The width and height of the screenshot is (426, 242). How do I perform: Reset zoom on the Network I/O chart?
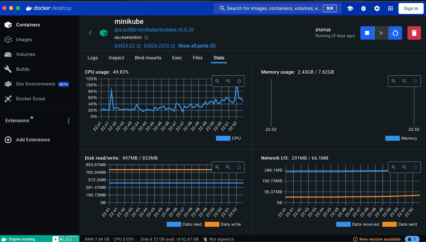[415, 167]
